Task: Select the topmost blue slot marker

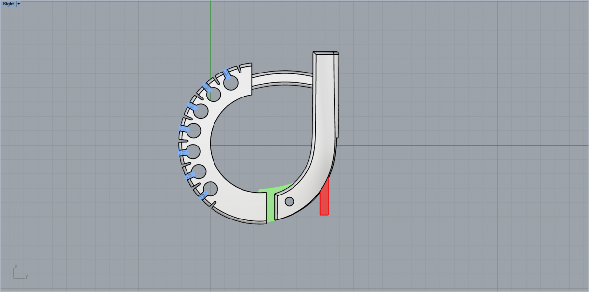Action: point(226,73)
